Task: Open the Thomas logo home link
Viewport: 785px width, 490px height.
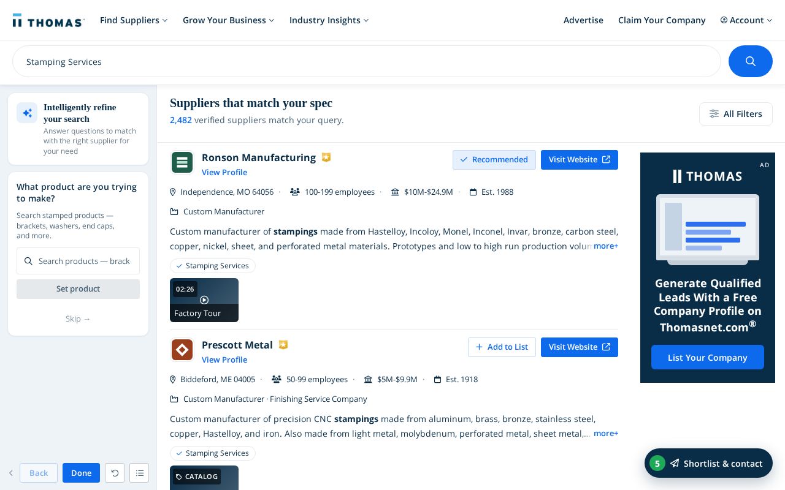Action: (48, 21)
